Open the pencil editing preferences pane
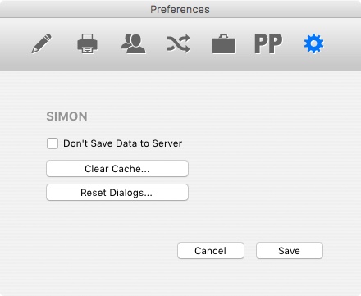This screenshot has height=296, width=361. click(x=41, y=43)
